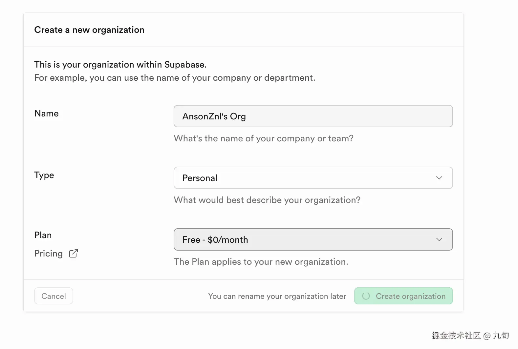Click the Plan field label
This screenshot has height=349, width=518.
click(x=43, y=235)
